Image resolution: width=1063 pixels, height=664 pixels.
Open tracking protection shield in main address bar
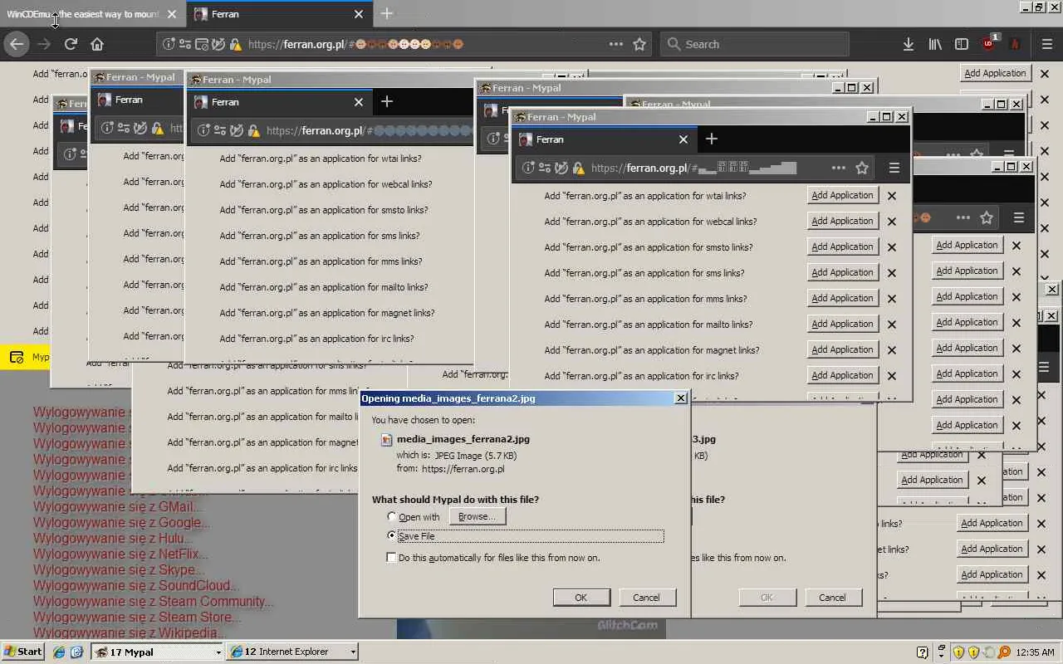(x=218, y=44)
